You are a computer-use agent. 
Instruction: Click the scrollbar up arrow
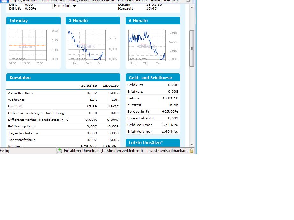pos(192,7)
